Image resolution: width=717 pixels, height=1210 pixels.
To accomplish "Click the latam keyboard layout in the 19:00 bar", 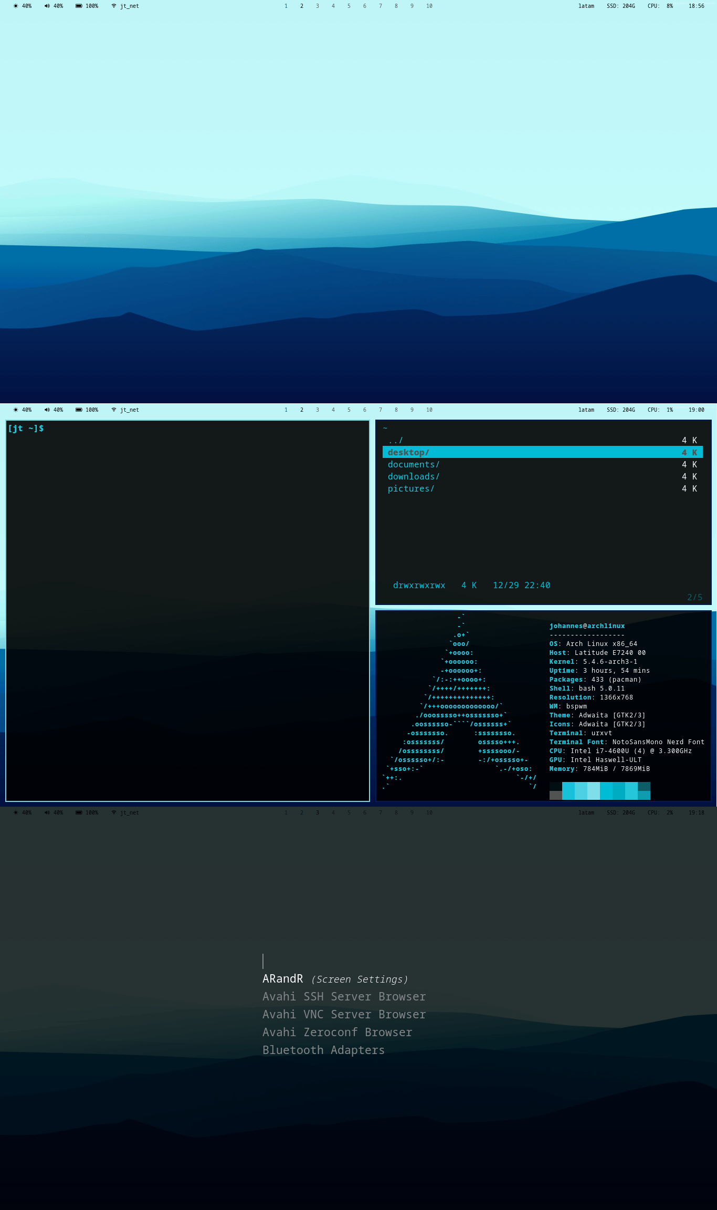I will (x=586, y=410).
